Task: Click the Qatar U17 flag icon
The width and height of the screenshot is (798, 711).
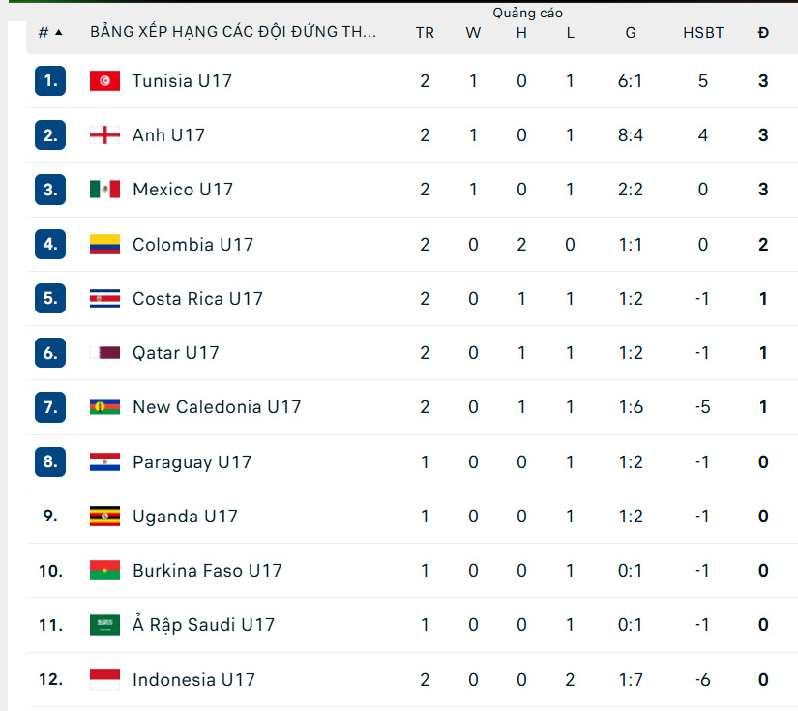Action: pos(104,353)
